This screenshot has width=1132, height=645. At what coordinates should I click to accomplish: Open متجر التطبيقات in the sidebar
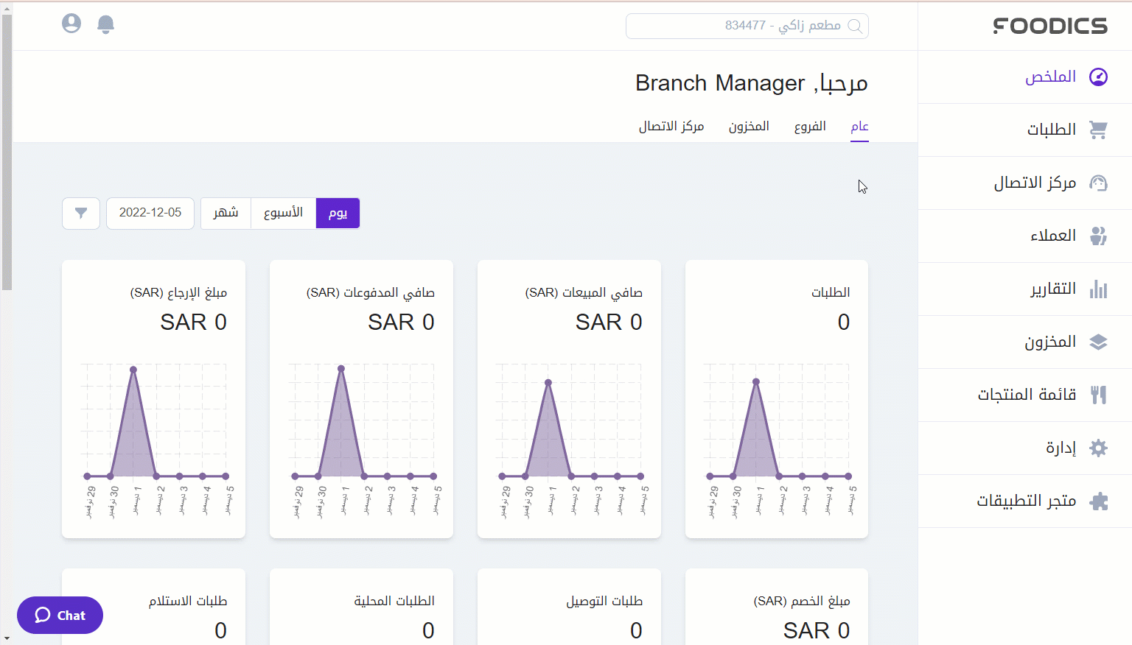point(1025,501)
